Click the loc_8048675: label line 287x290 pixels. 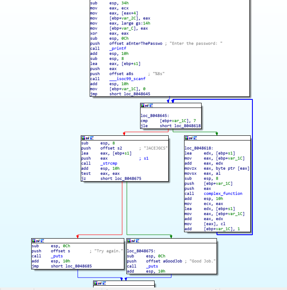141,251
